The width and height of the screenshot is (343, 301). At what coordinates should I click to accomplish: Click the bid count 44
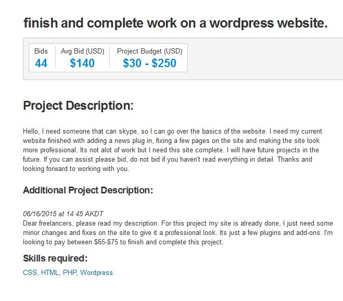click(41, 63)
